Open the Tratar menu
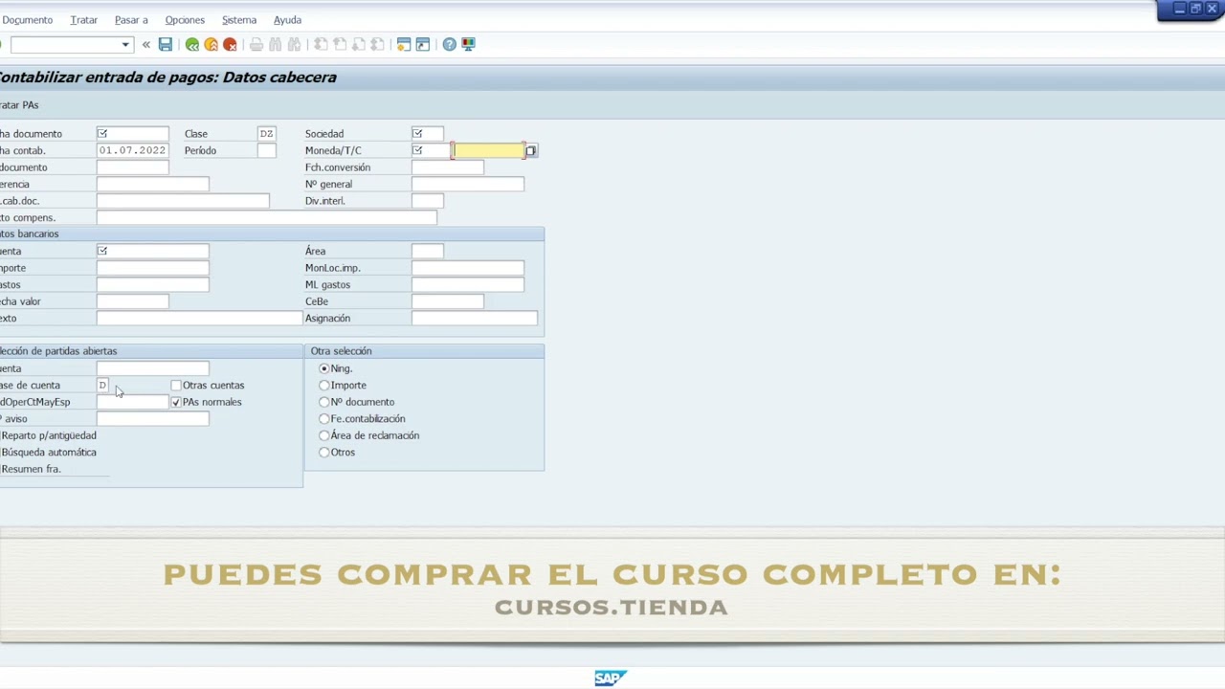The image size is (1225, 689). (84, 20)
